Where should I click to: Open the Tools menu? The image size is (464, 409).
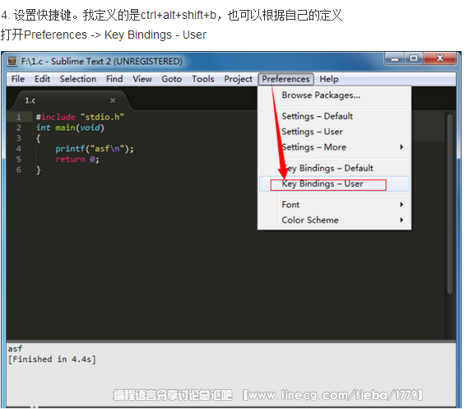click(202, 79)
